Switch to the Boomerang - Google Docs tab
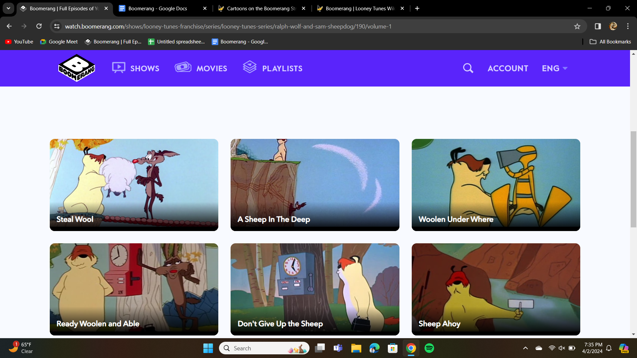Screen dimensions: 637x358 [x=158, y=9]
